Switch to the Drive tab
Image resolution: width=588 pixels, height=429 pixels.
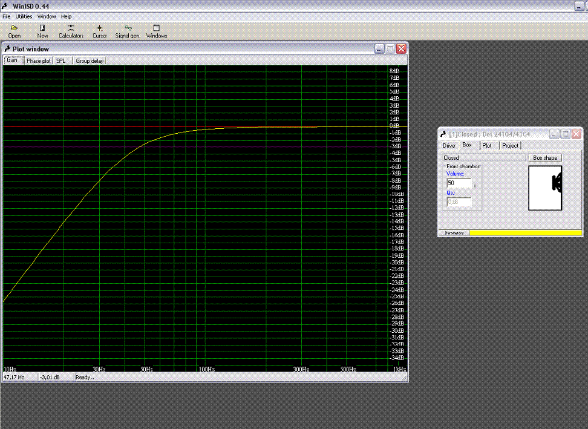coord(449,145)
